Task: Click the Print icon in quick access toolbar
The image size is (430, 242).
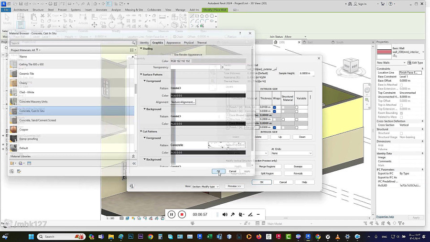Action: [50, 4]
